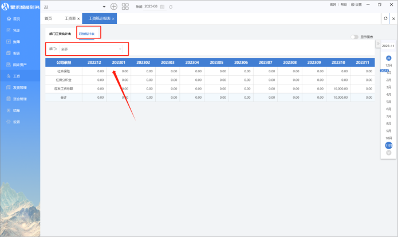
Task: Click the 2023-11 date field
Action: tap(389, 45)
